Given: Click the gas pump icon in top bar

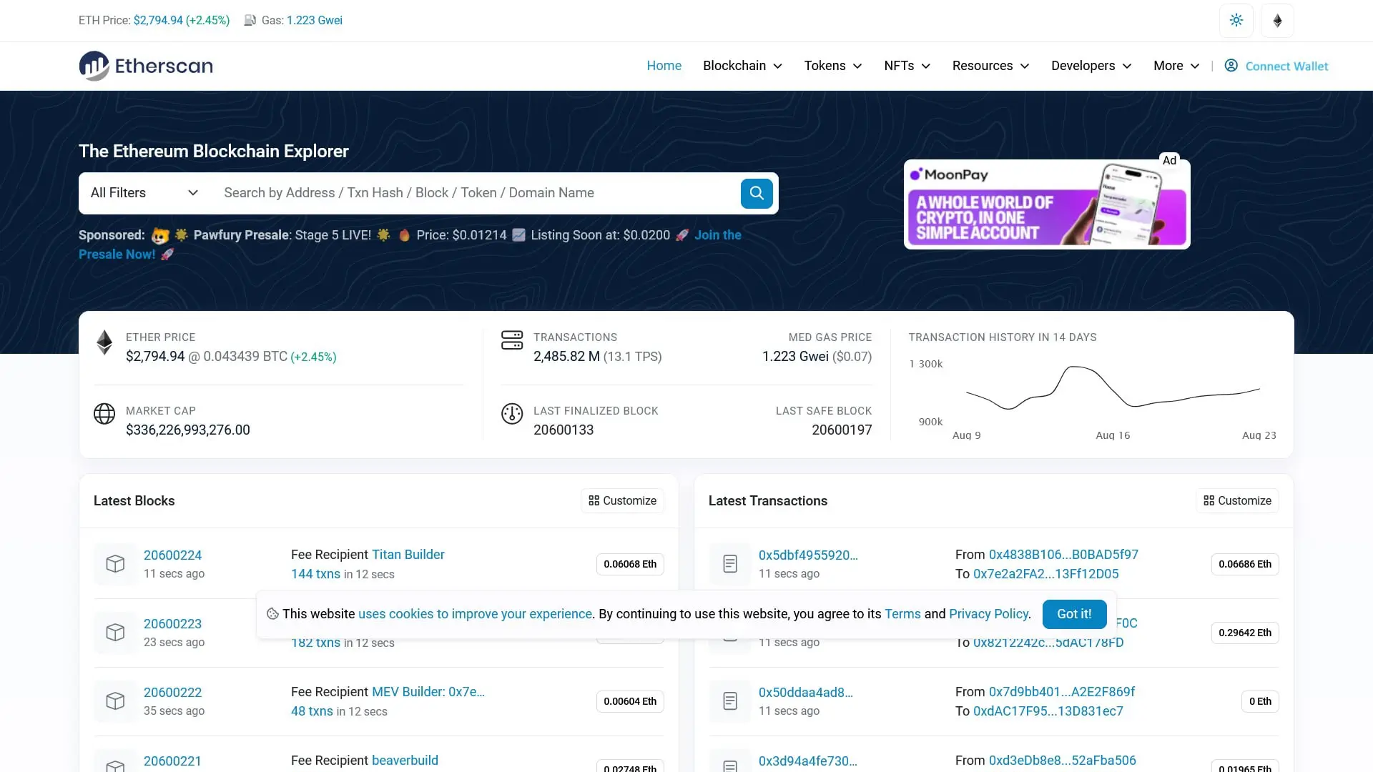Looking at the screenshot, I should 250,20.
